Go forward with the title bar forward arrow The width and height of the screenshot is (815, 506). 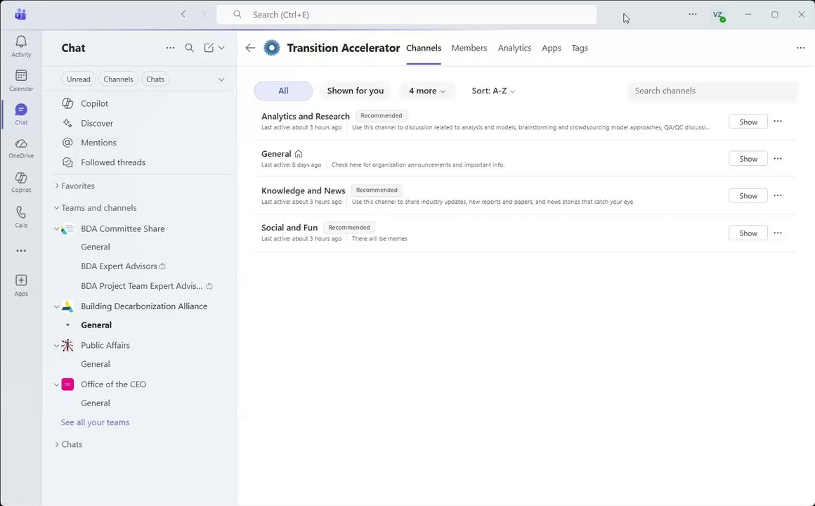point(204,15)
